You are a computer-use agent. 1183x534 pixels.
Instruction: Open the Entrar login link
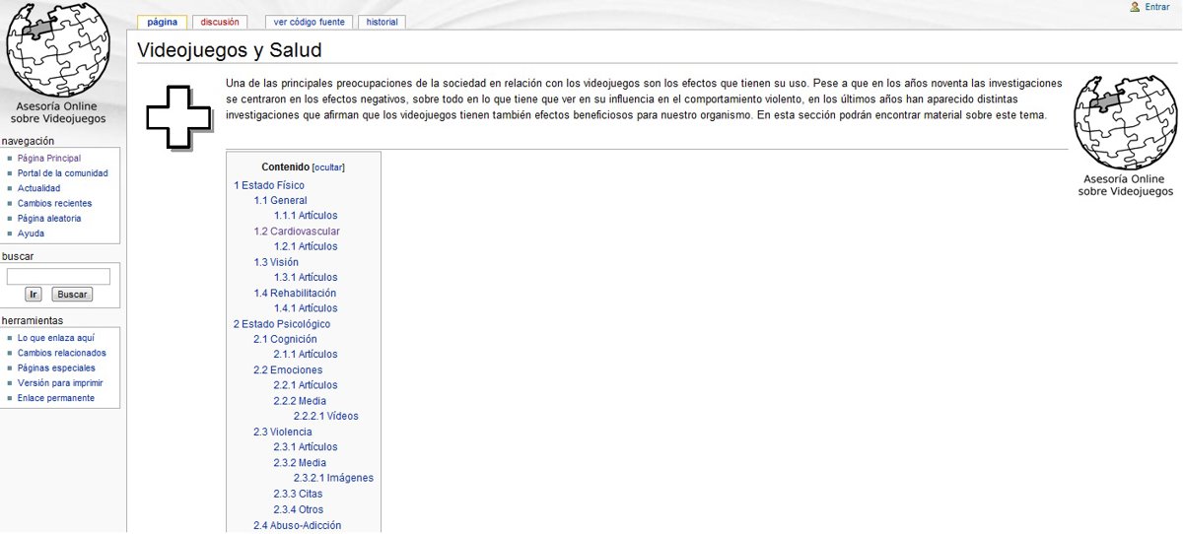click(x=1157, y=7)
